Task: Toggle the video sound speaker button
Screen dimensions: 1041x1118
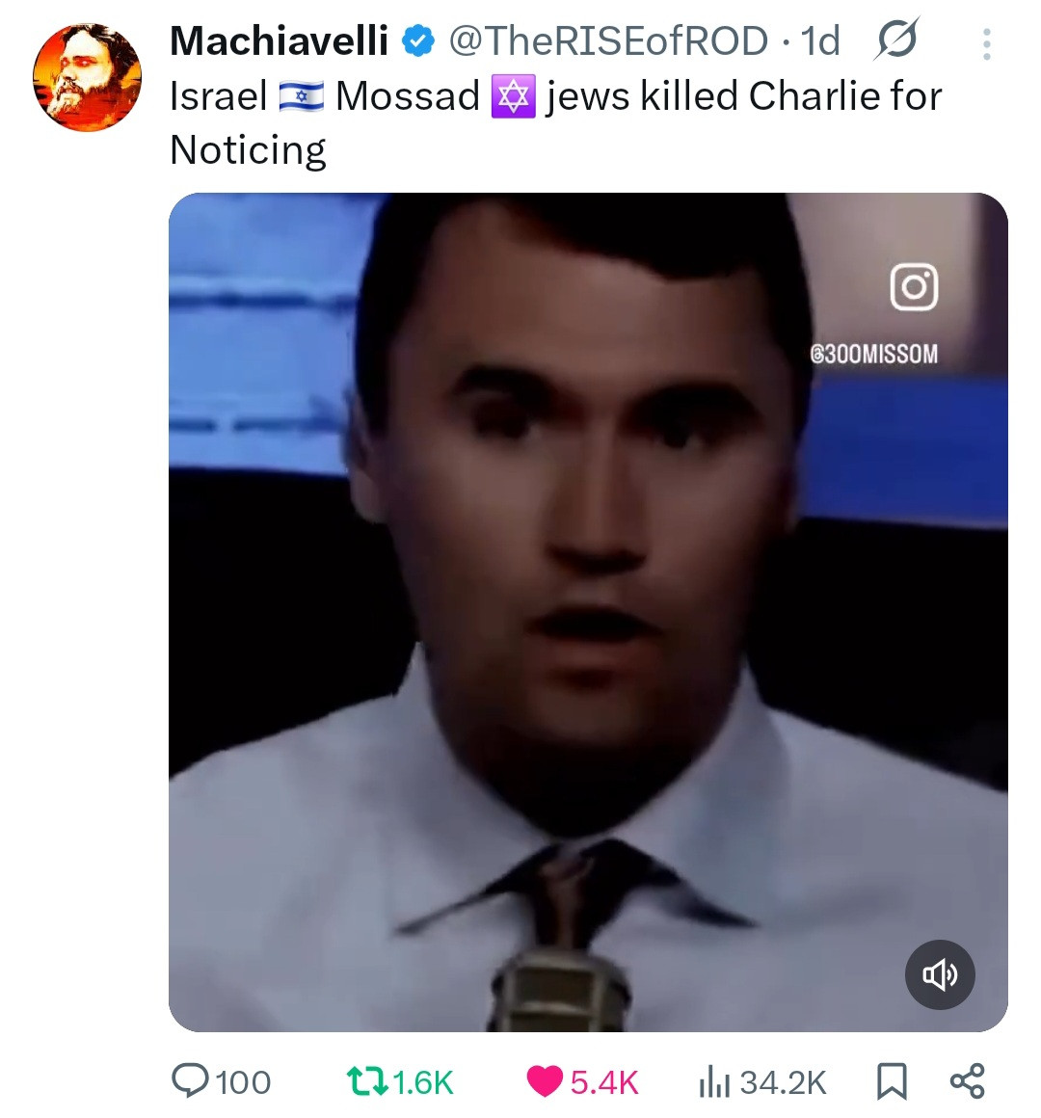Action: click(940, 974)
